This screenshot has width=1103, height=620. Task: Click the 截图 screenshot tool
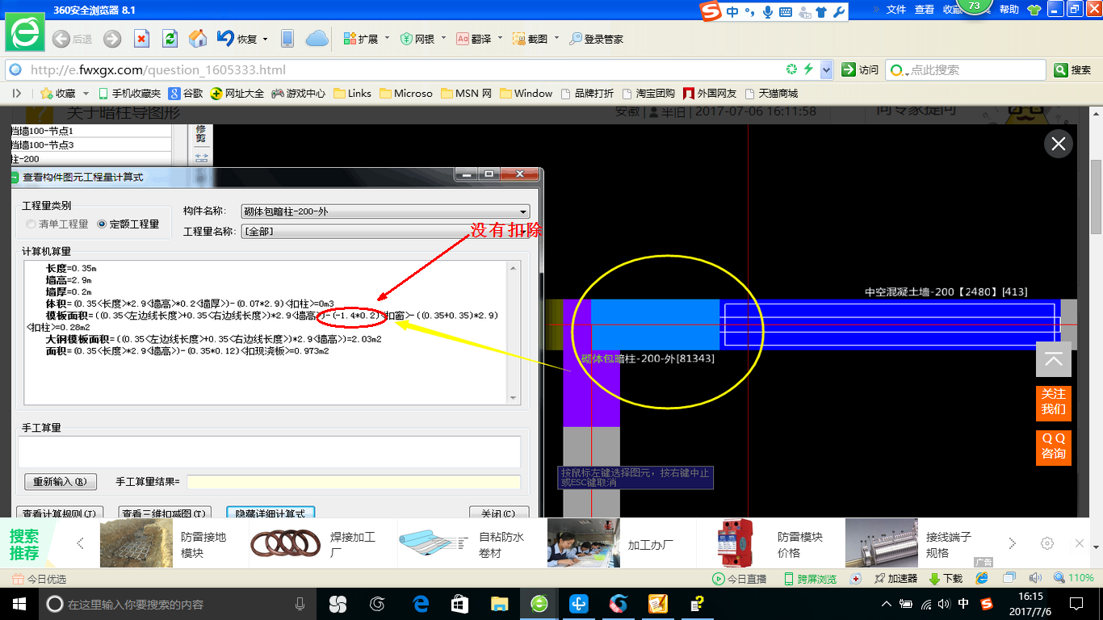531,39
